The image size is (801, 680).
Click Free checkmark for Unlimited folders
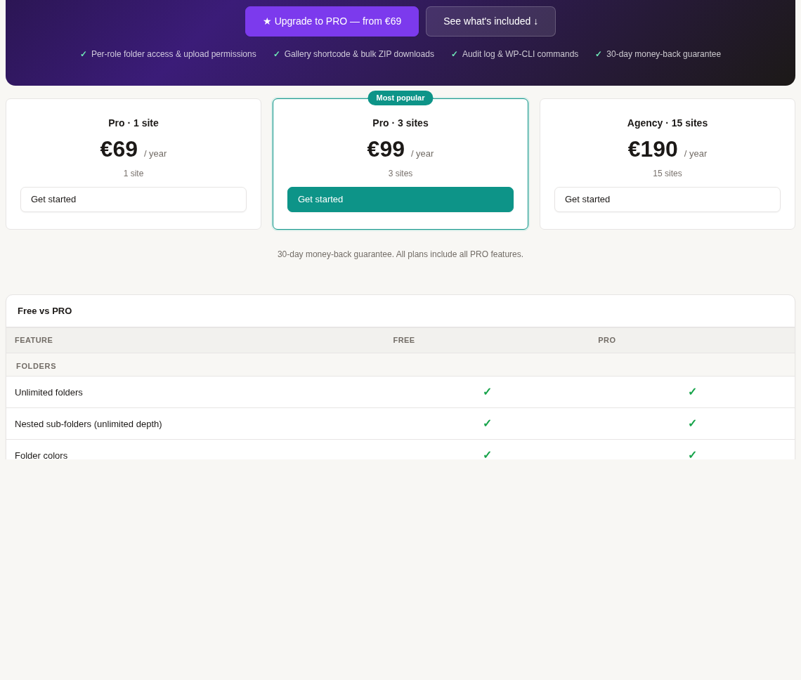pos(487,392)
